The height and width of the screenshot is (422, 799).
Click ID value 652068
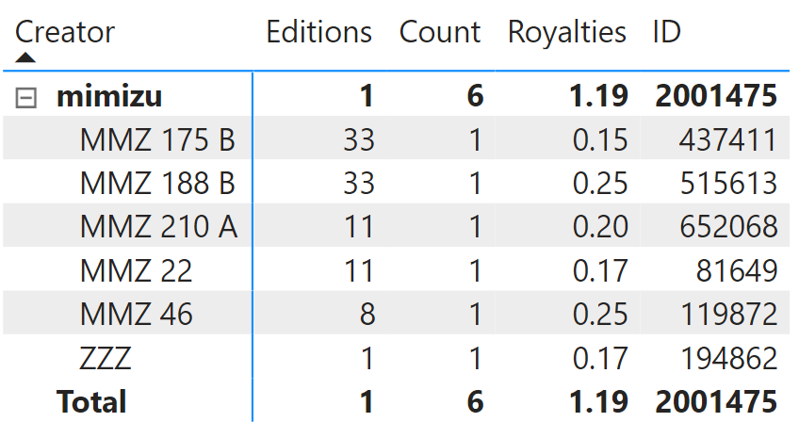[728, 226]
